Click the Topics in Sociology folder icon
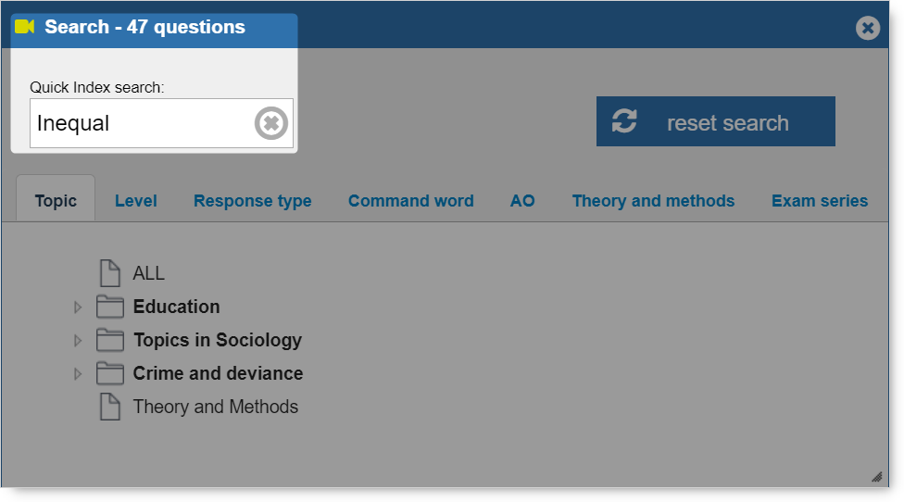 coord(110,340)
